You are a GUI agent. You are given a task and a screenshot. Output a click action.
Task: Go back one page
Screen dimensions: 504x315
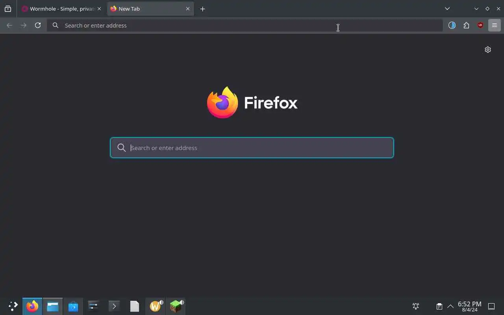tap(9, 25)
